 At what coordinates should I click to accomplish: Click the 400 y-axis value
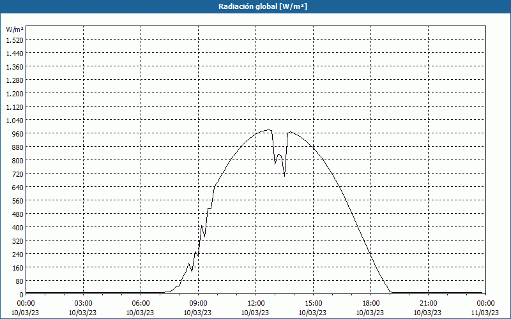pyautogui.click(x=17, y=227)
